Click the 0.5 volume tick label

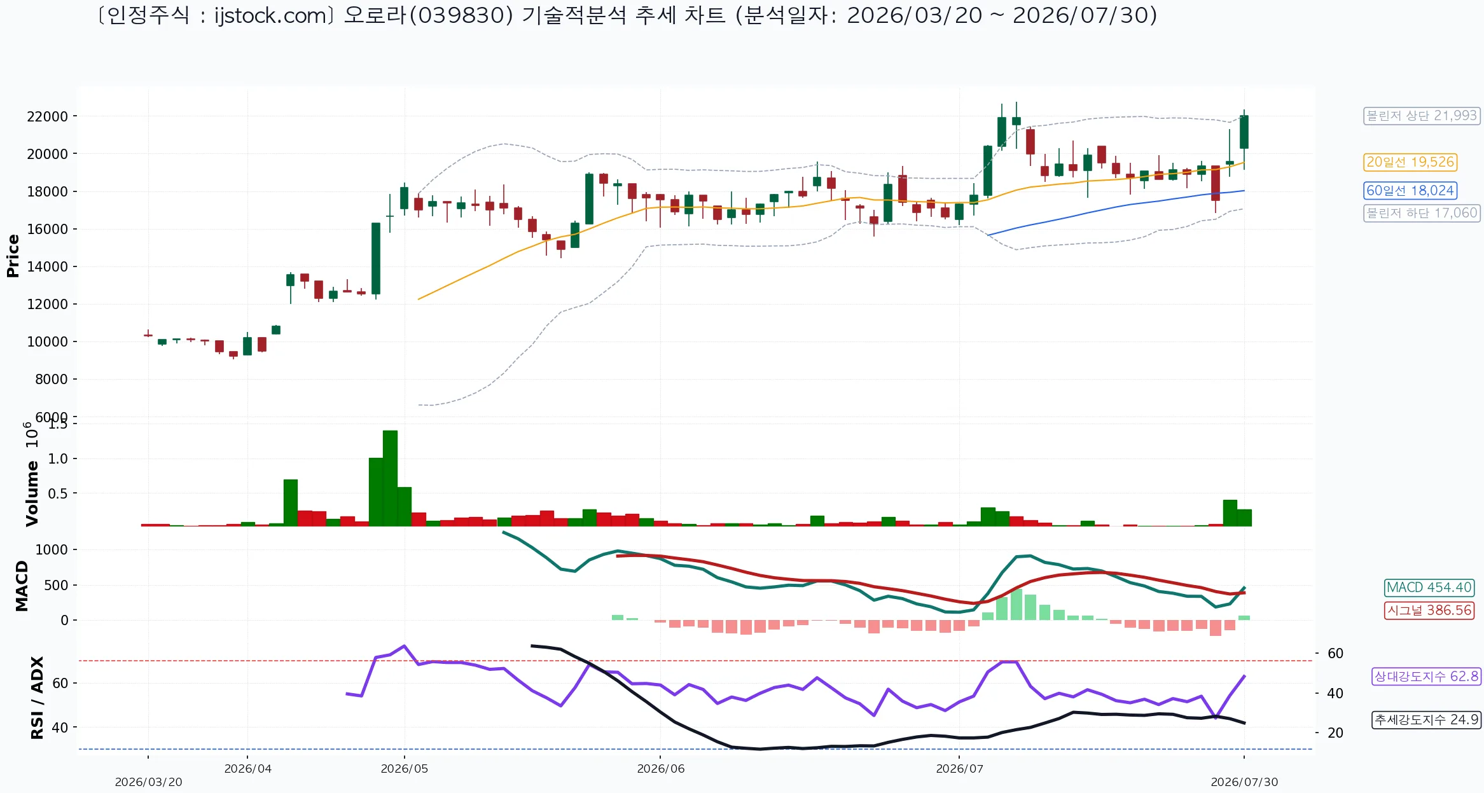58,493
